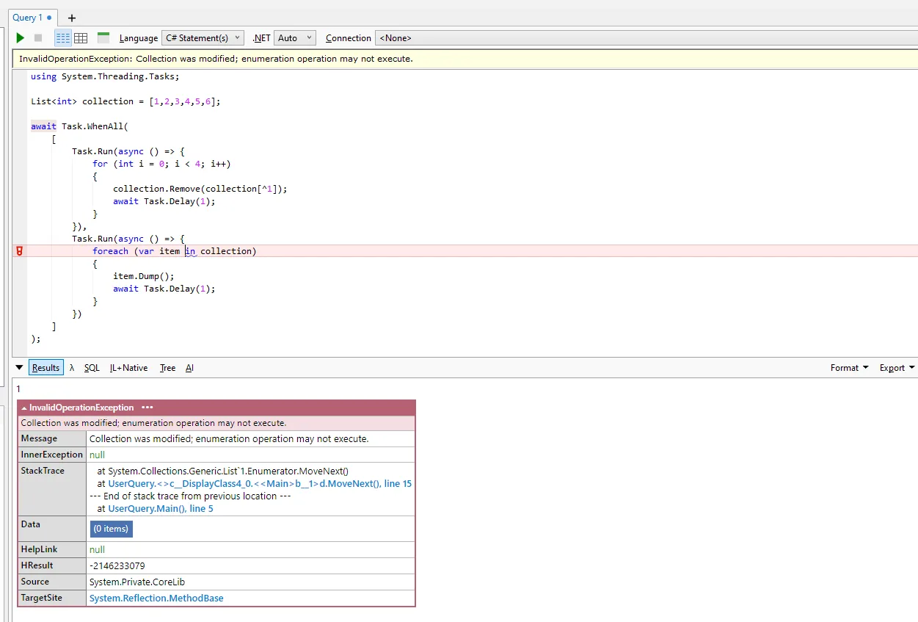Click the breakpoint marker in the editor gutter
This screenshot has width=918, height=622.
click(x=19, y=250)
